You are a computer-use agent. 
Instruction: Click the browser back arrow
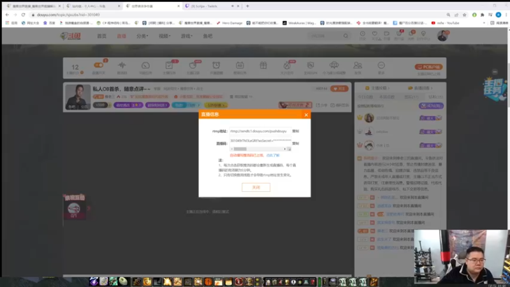pyautogui.click(x=7, y=15)
